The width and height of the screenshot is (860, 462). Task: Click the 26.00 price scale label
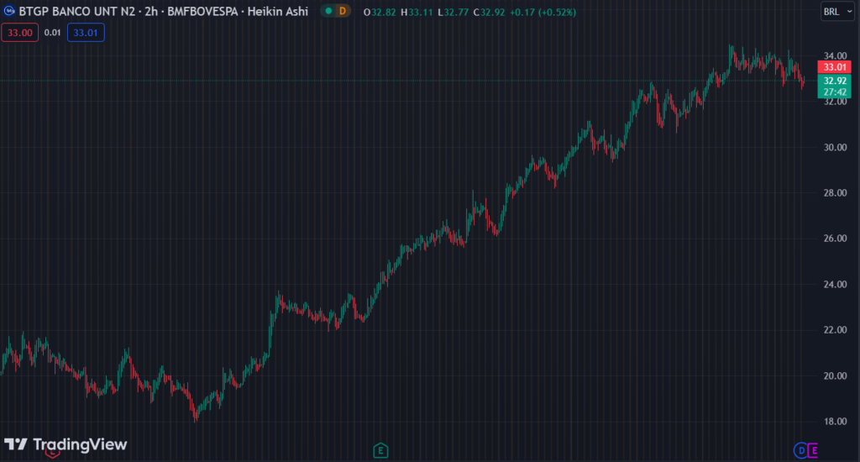tap(835, 239)
